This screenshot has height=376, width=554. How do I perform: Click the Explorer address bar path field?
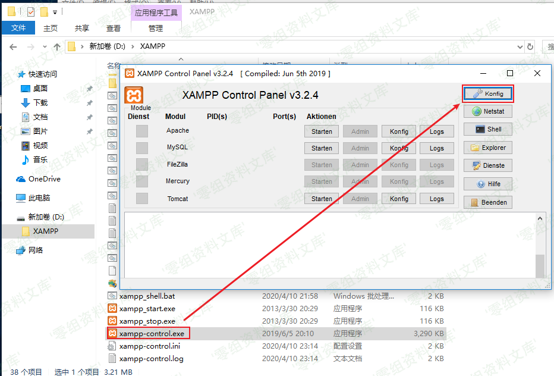click(x=294, y=46)
